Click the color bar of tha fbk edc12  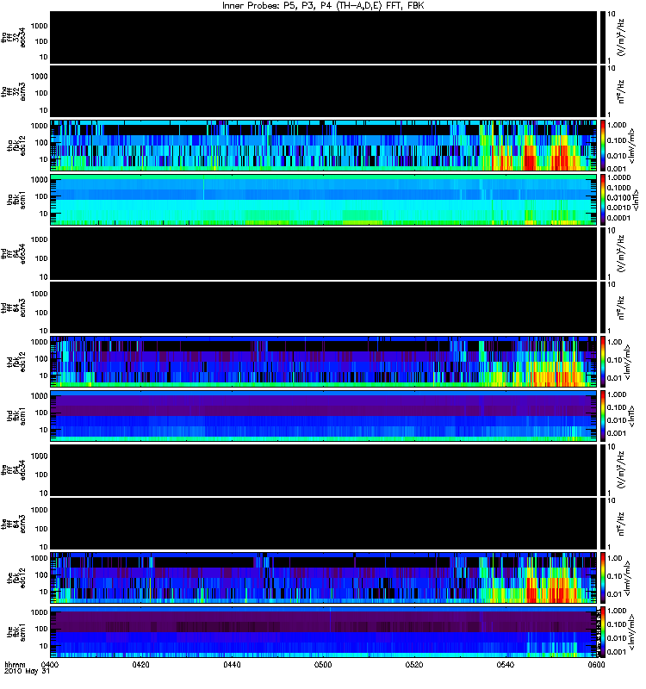coord(602,146)
